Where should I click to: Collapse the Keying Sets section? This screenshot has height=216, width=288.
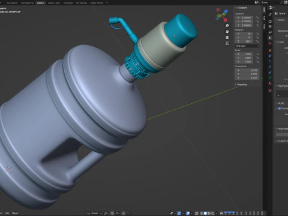pyautogui.click(x=281, y=86)
